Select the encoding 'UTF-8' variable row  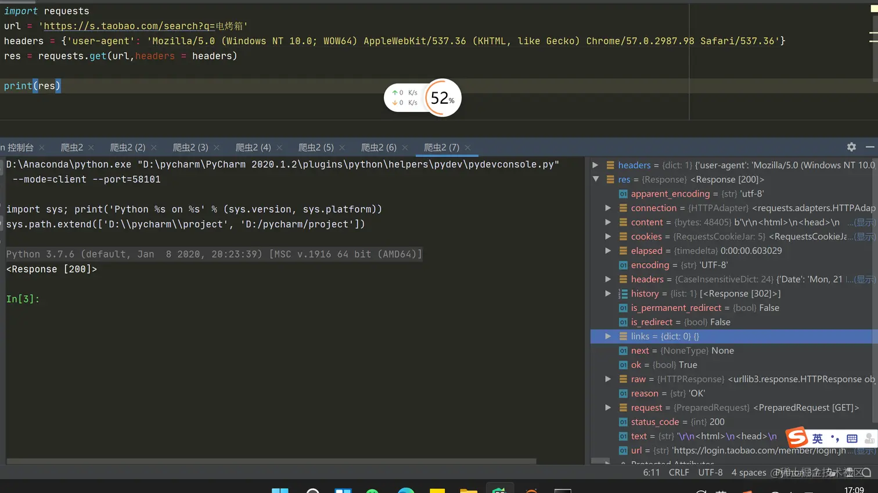pyautogui.click(x=733, y=265)
